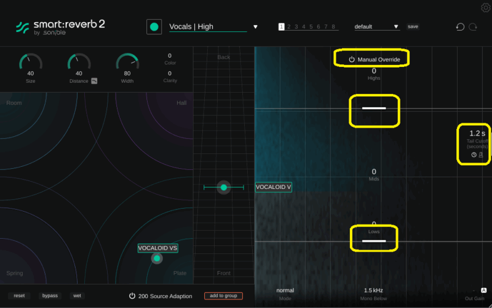Click the VOCALOID VS label in reverb matrix

[x=158, y=248]
